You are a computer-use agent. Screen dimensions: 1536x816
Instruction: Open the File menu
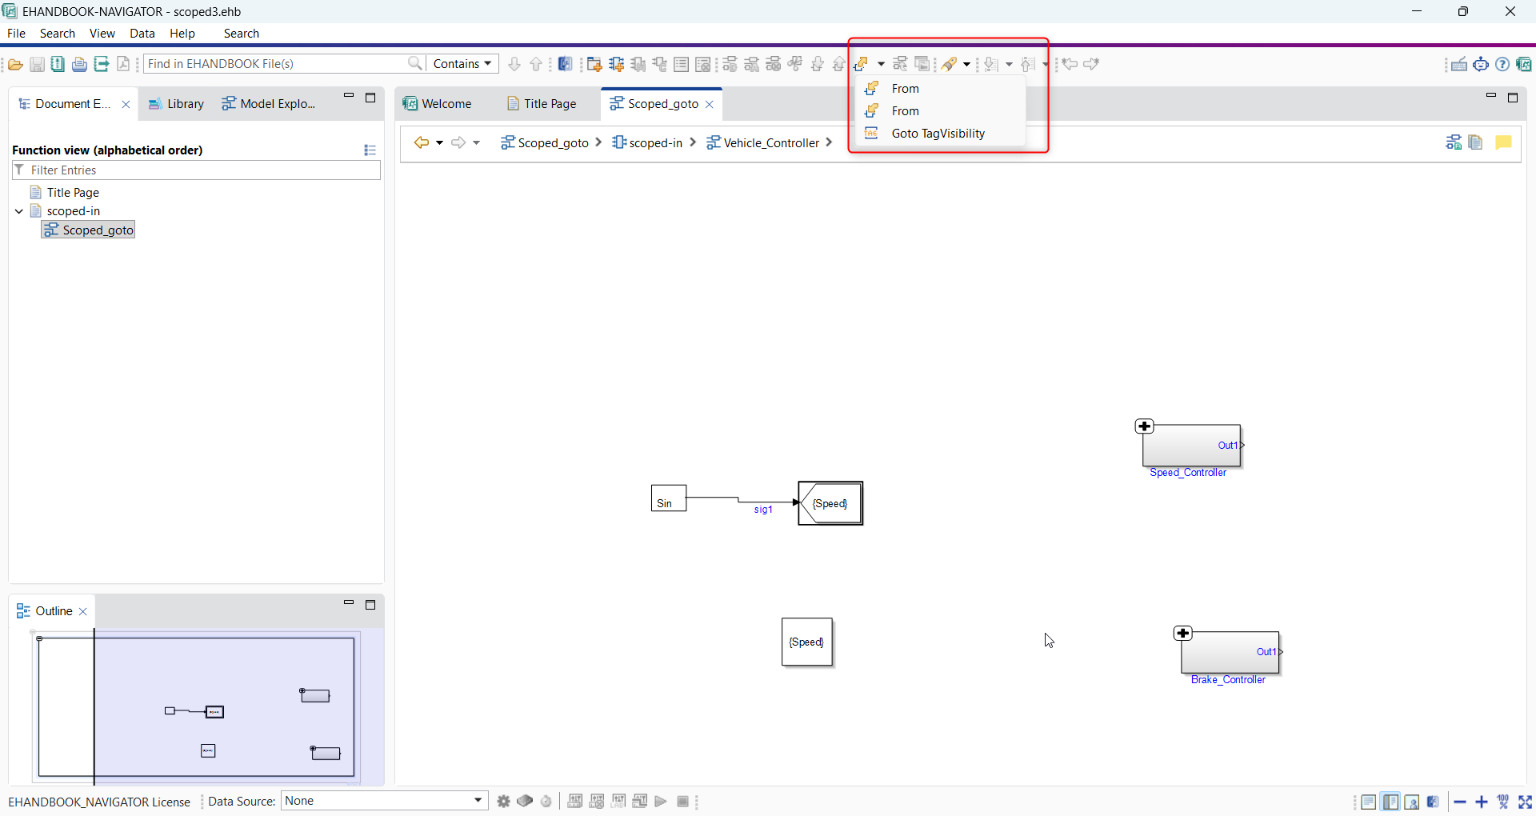point(16,33)
